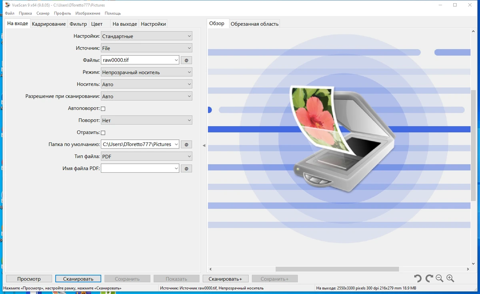Collapse the left panel with the splitter arrow

coord(204,146)
